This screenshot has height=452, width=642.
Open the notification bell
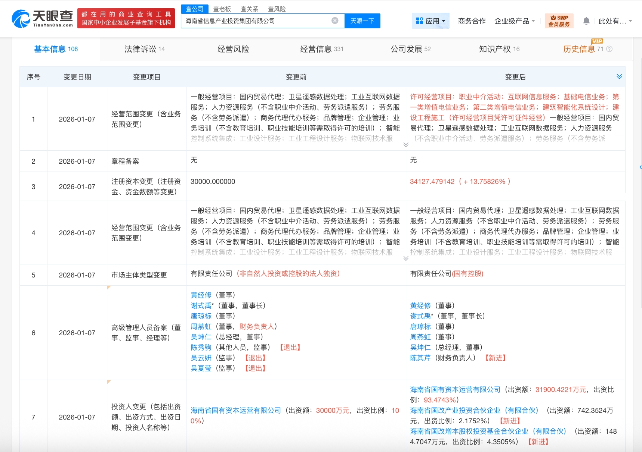click(586, 21)
